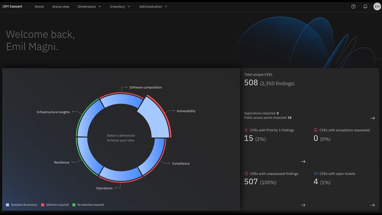Click the Operations dimension label
Screen dimensions: 382x215
click(x=104, y=188)
